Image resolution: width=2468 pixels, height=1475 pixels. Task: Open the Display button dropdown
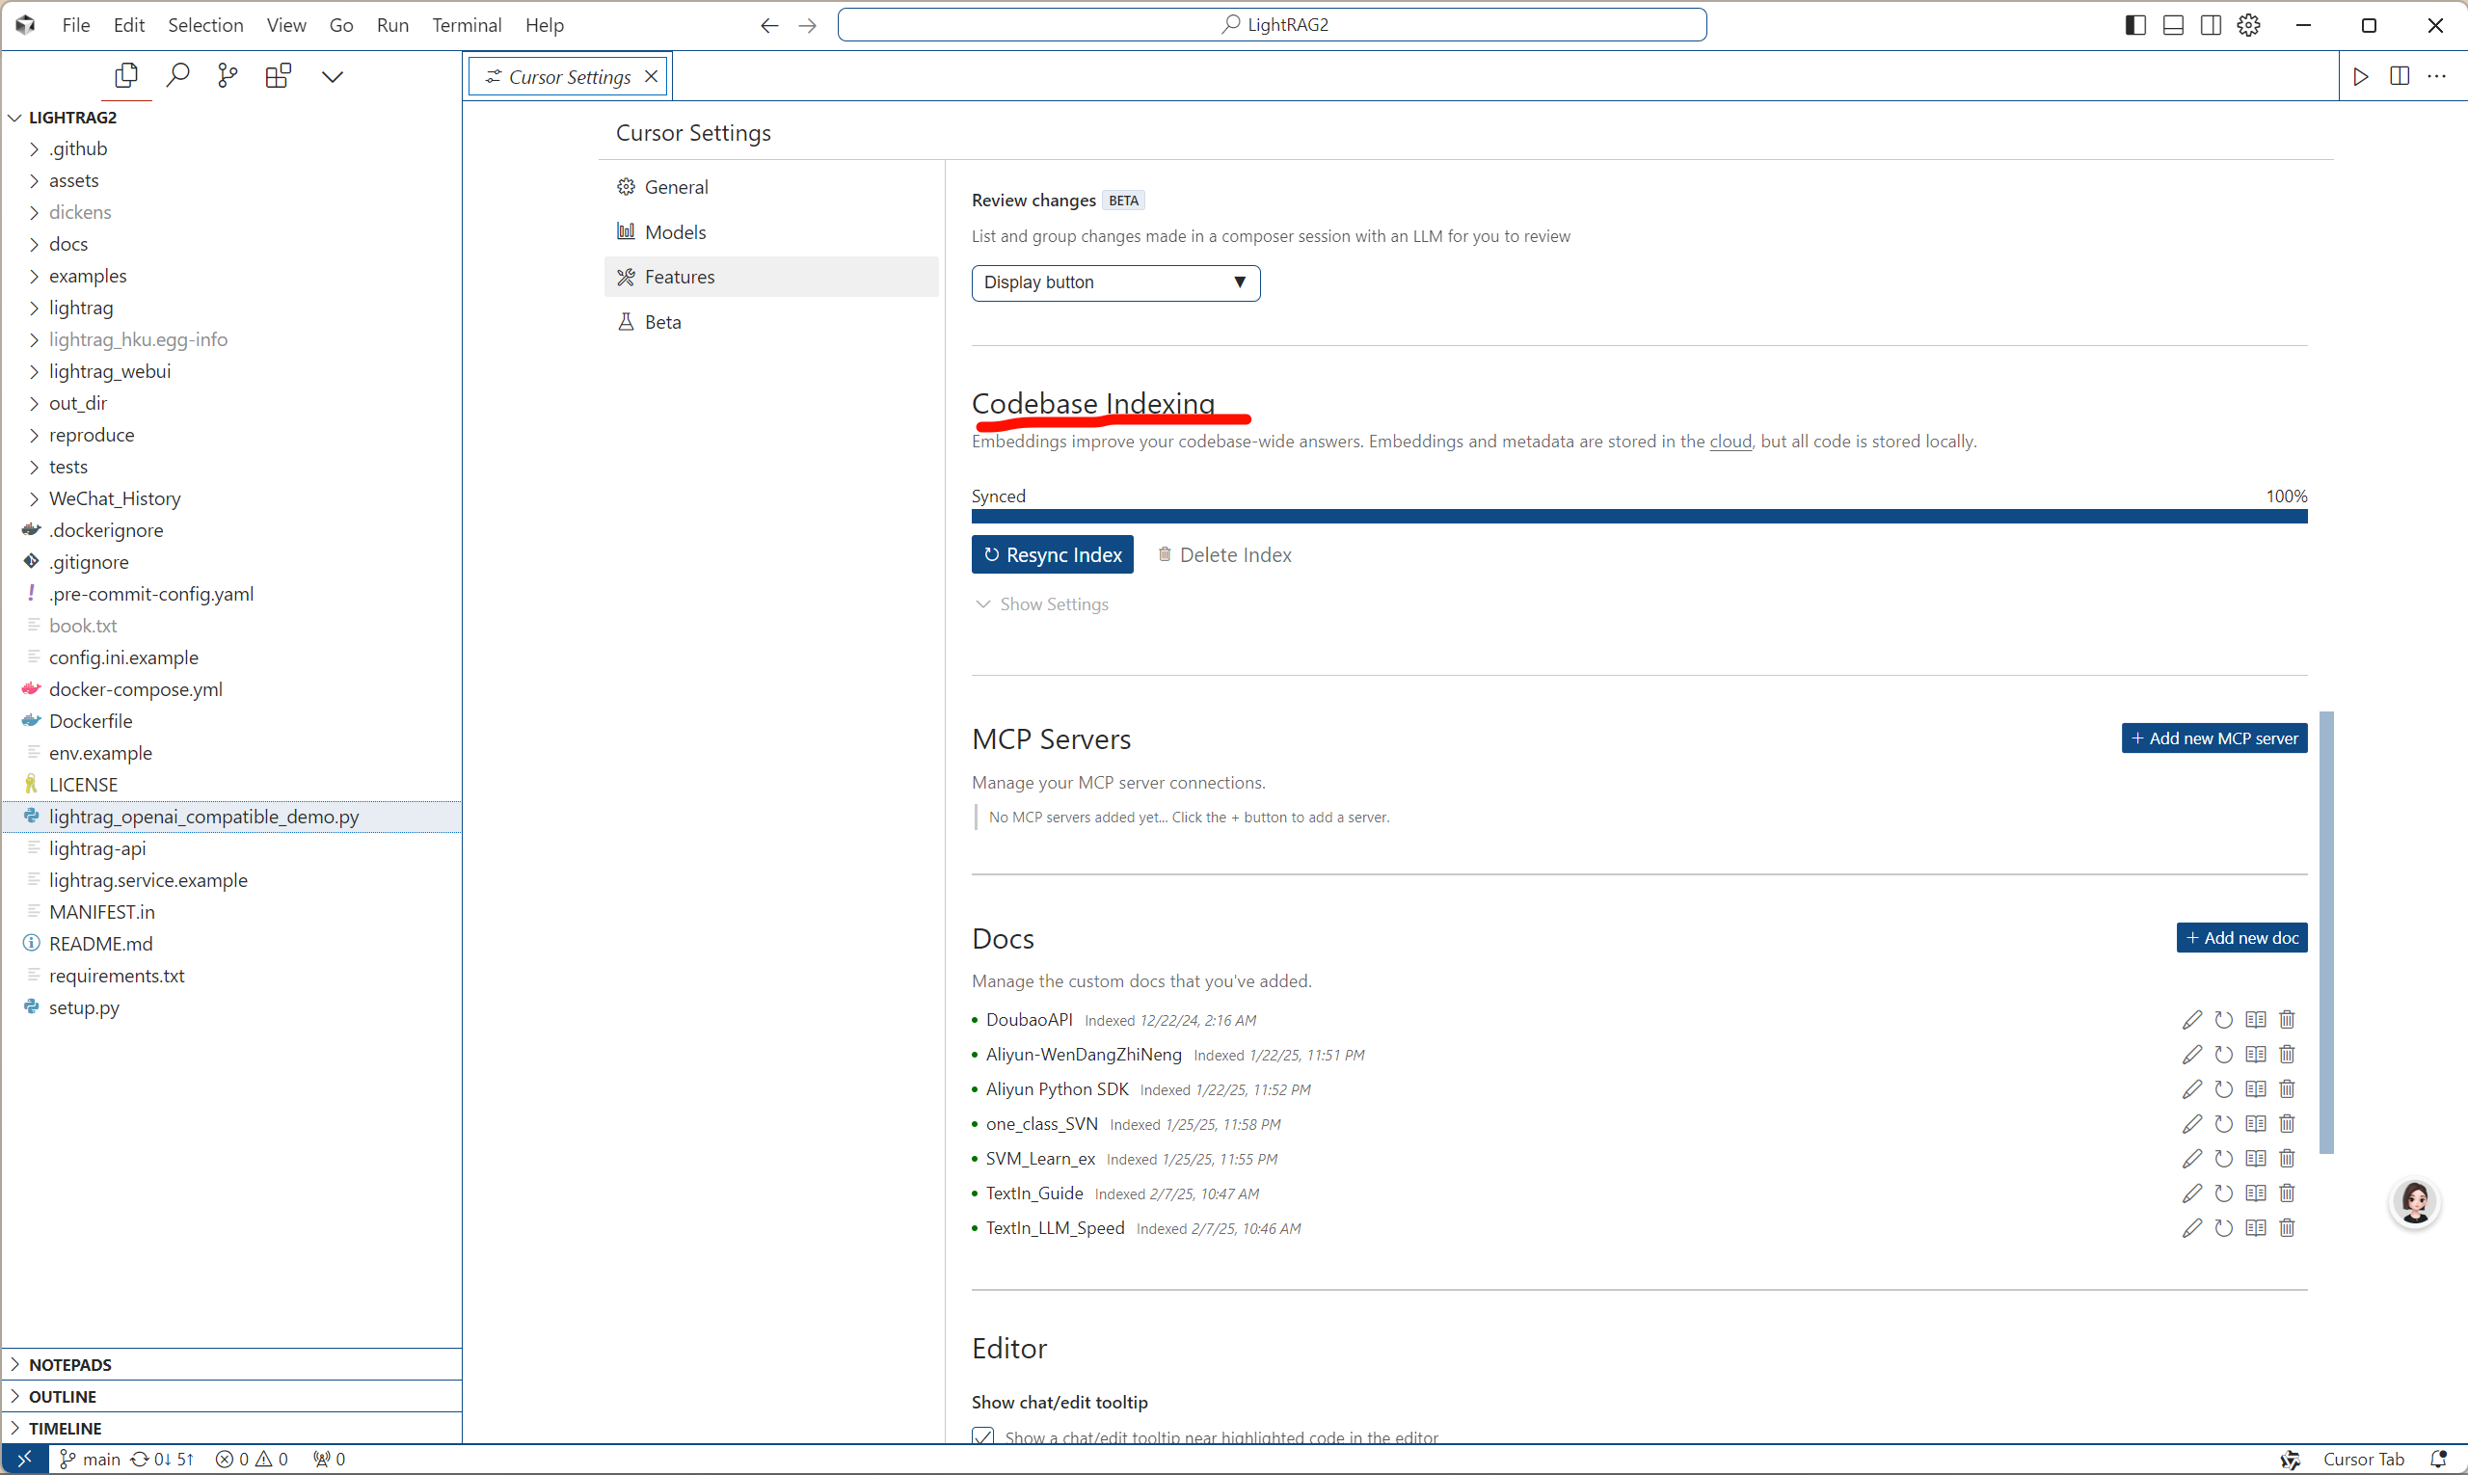tap(1115, 282)
